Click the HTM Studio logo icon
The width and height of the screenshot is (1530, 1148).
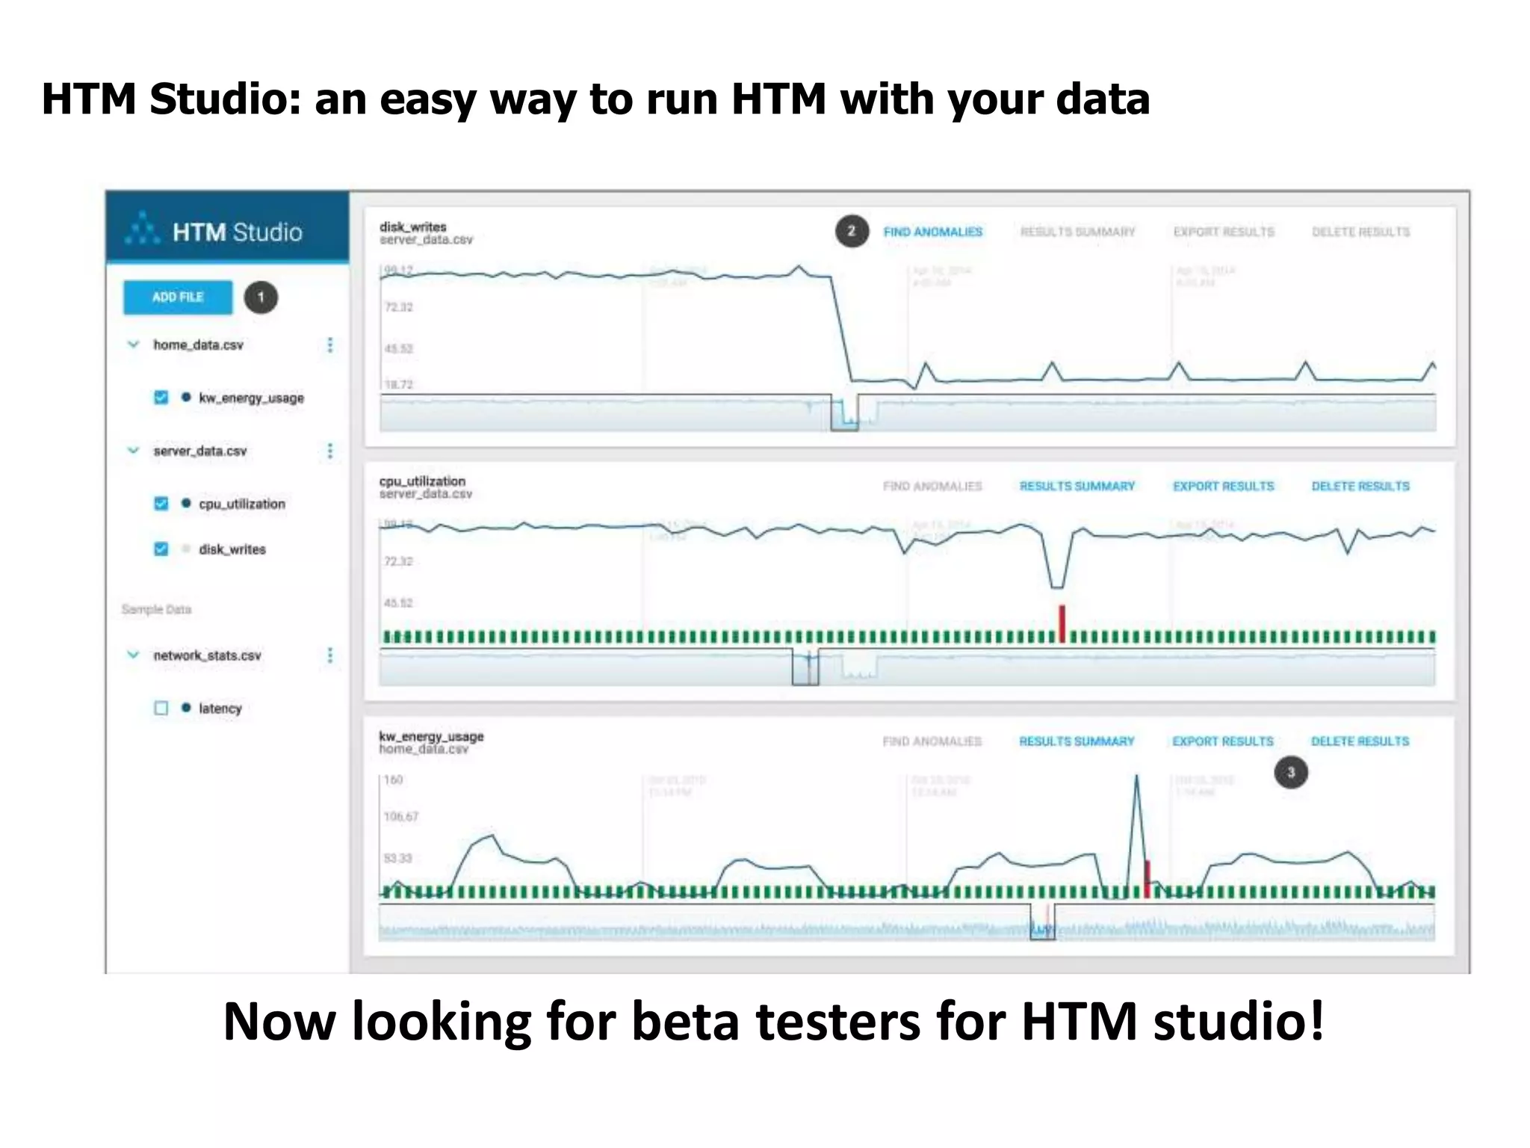142,228
